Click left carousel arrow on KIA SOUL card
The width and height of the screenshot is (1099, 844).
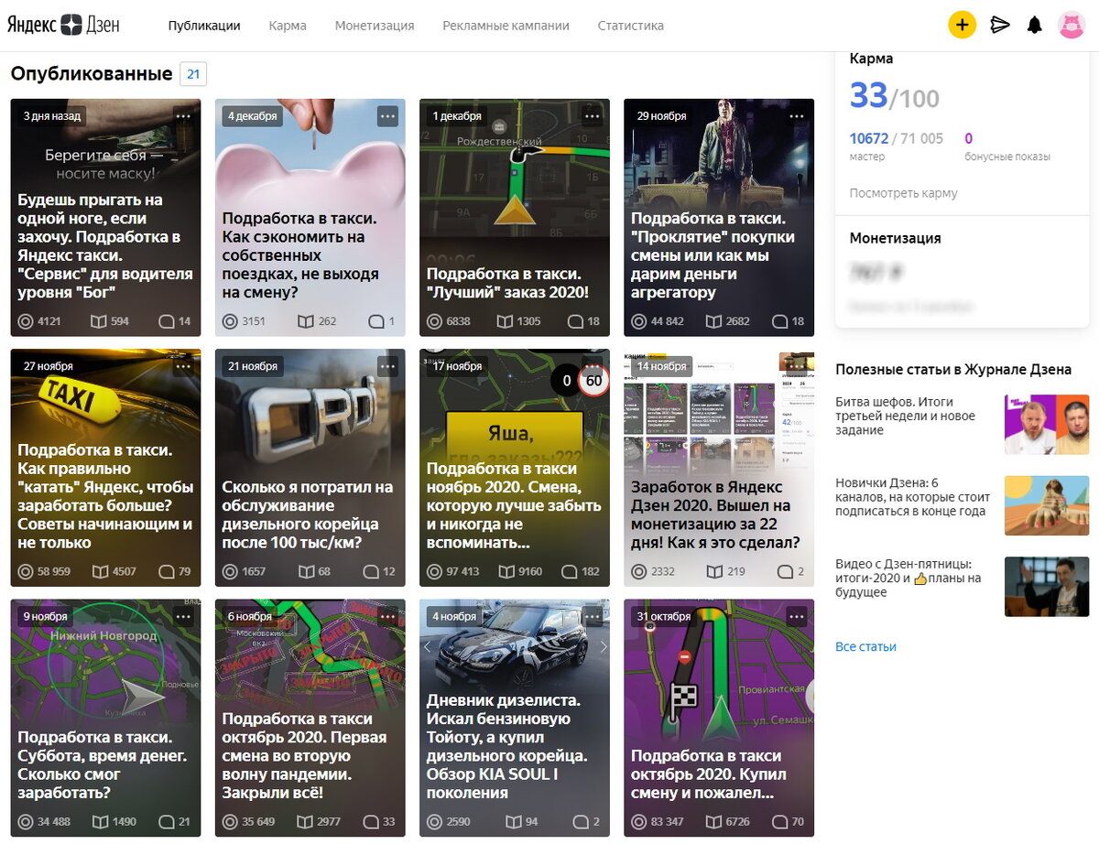point(427,646)
